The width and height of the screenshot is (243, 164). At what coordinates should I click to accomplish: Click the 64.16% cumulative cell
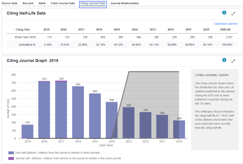coord(208,45)
